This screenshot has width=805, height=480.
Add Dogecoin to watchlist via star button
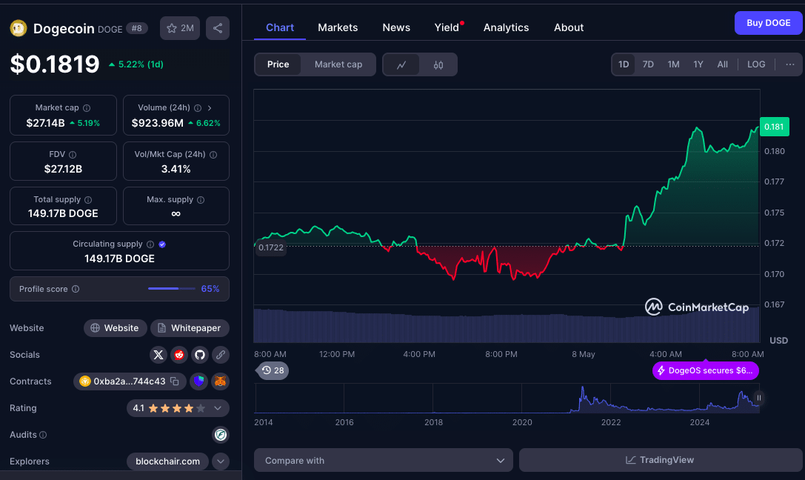[x=180, y=28]
